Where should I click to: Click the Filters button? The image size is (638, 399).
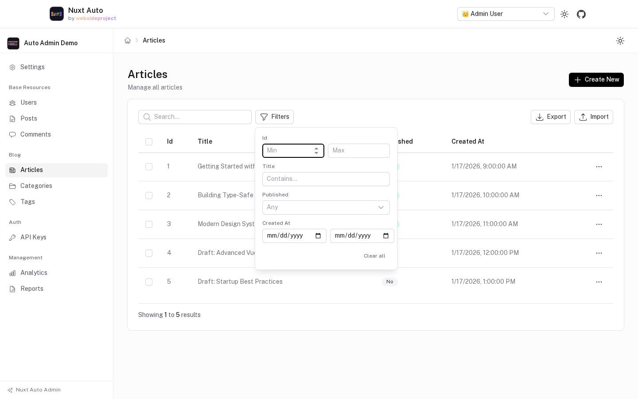274,117
